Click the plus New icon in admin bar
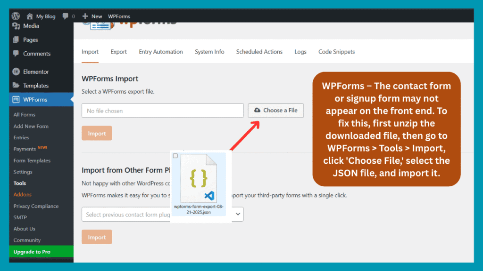 (85, 16)
